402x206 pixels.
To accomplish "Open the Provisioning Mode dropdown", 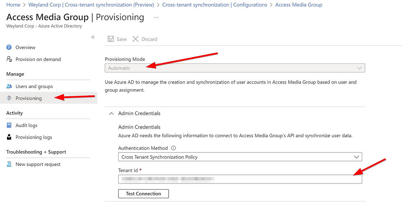I will (x=235, y=68).
